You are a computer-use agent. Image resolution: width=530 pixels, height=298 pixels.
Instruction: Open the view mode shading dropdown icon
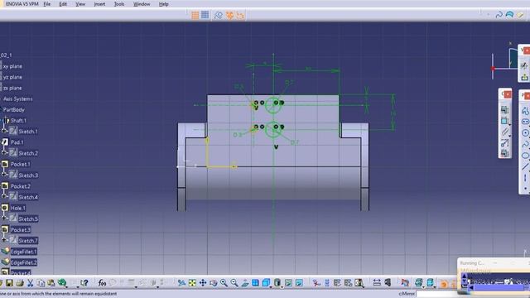pyautogui.click(x=277, y=283)
